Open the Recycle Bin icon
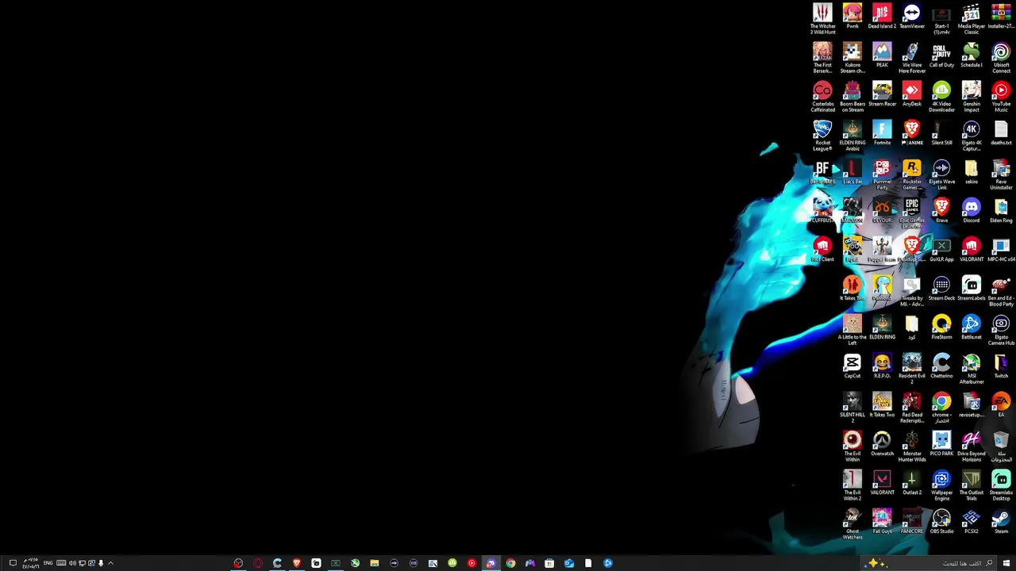Viewport: 1016px width, 571px height. [x=1001, y=446]
